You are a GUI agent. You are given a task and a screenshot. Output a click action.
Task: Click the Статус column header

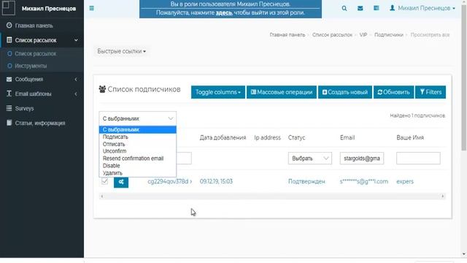[296, 137]
